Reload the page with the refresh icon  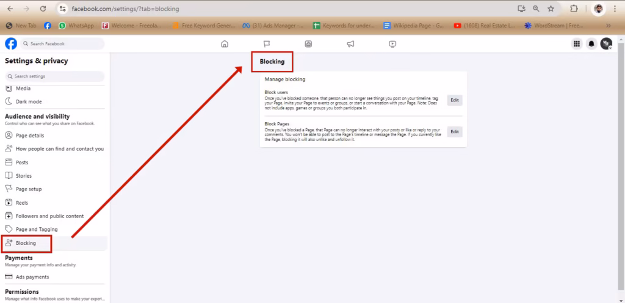43,9
